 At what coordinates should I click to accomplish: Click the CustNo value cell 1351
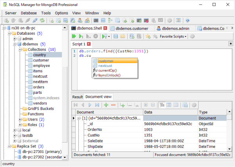[x=170, y=135]
